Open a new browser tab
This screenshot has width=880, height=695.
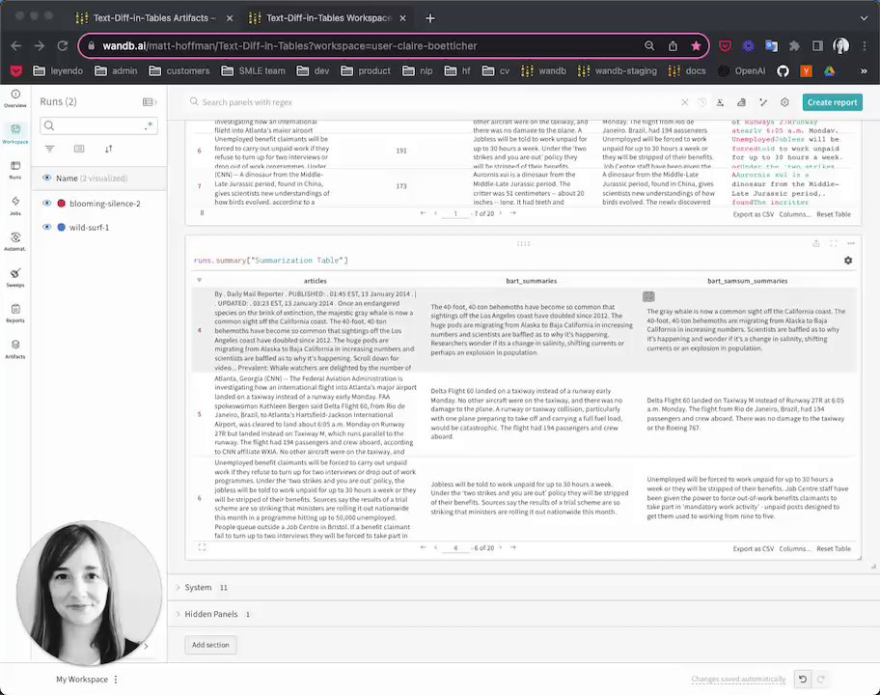430,18
